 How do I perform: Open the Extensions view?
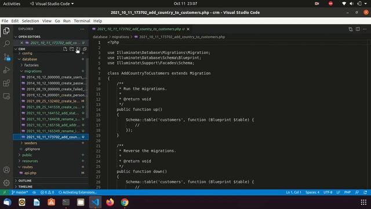click(6, 83)
